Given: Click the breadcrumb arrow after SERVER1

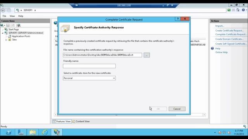Looking at the screenshot, I should point(35,10).
